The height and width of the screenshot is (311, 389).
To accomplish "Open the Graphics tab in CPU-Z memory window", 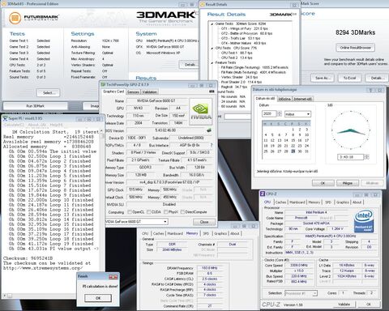I will point(220,233).
